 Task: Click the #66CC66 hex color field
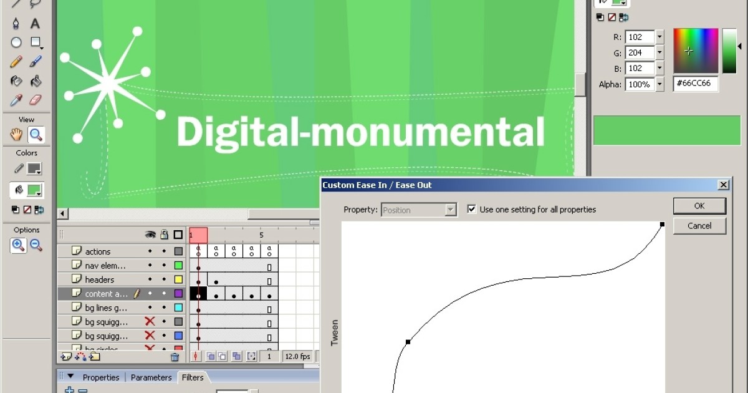pos(695,84)
